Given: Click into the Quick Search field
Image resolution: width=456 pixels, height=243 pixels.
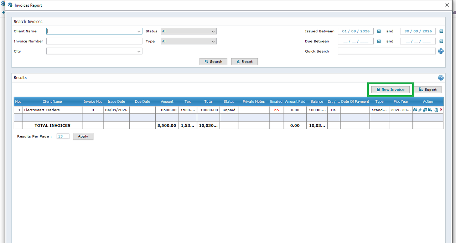Looking at the screenshot, I should (387, 51).
